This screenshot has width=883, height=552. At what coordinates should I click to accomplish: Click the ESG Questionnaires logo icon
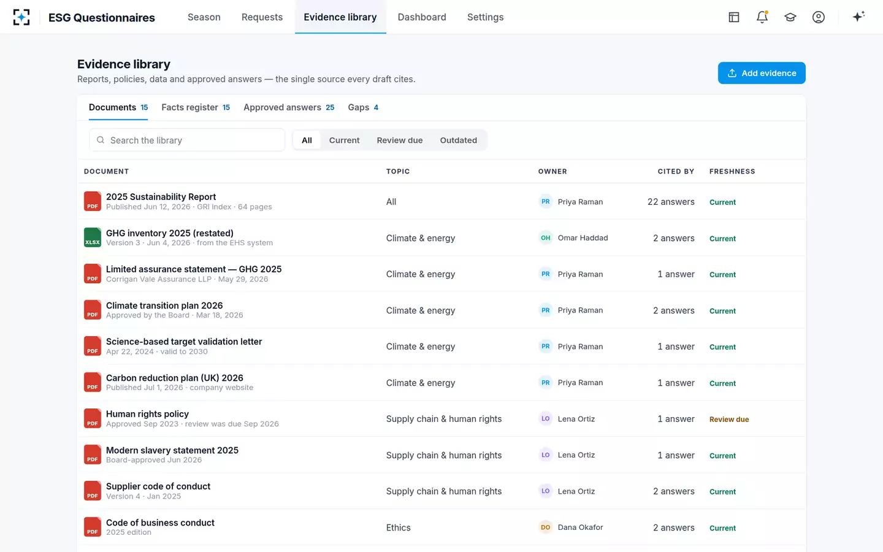pyautogui.click(x=21, y=17)
